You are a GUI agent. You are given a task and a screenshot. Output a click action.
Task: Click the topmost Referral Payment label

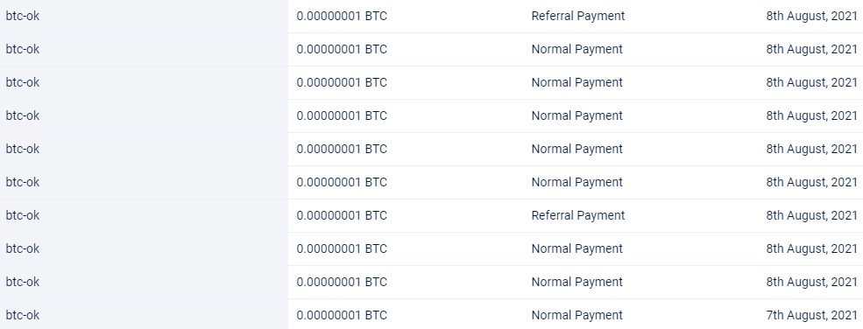click(x=578, y=17)
